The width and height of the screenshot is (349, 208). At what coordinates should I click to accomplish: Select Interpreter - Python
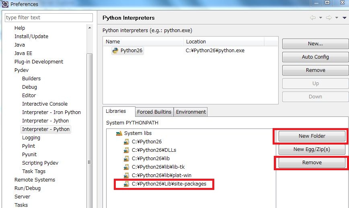pyautogui.click(x=46, y=129)
